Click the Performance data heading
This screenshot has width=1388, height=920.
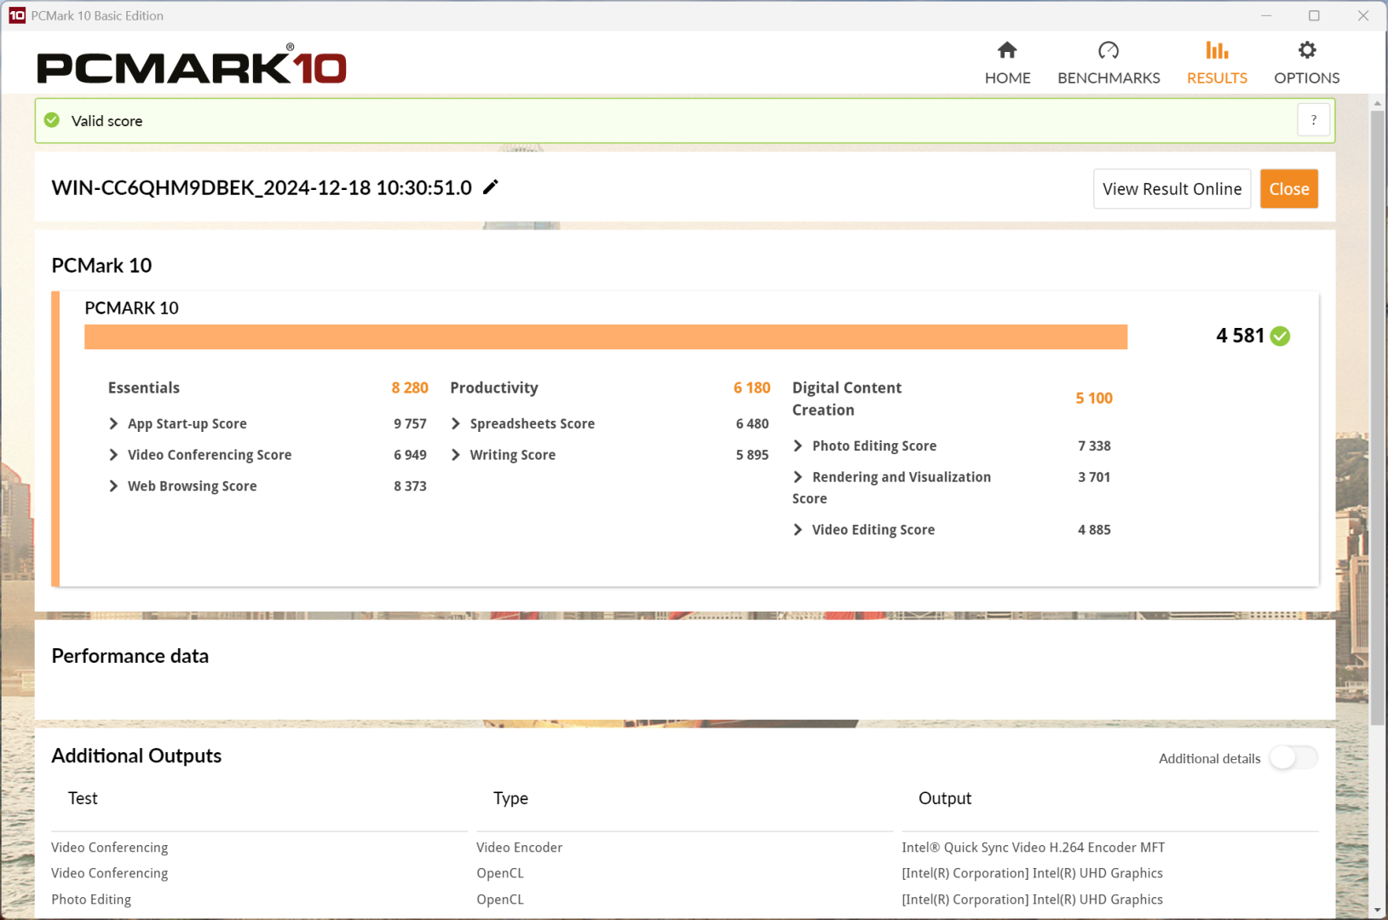click(x=130, y=656)
